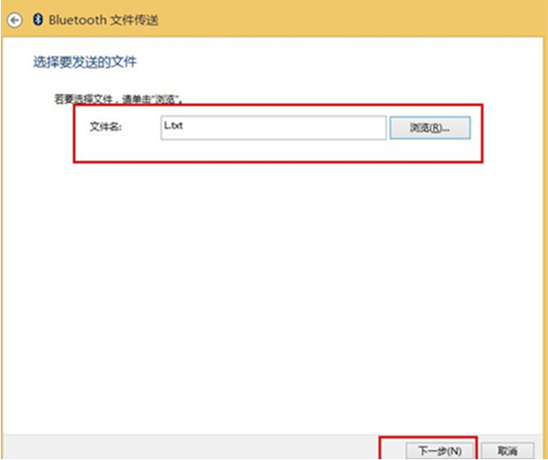This screenshot has width=548, height=460.
Task: Click the "若要选择文件，请单击浏览" instruction text
Action: click(118, 99)
